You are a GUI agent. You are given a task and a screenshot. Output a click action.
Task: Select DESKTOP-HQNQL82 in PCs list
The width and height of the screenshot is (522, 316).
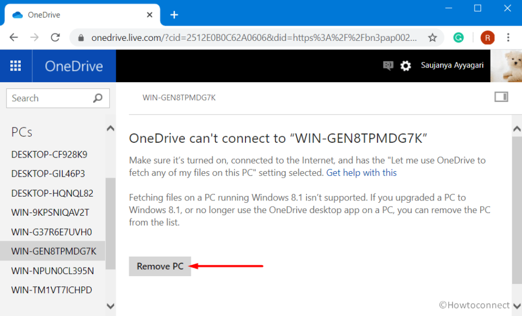pos(52,193)
